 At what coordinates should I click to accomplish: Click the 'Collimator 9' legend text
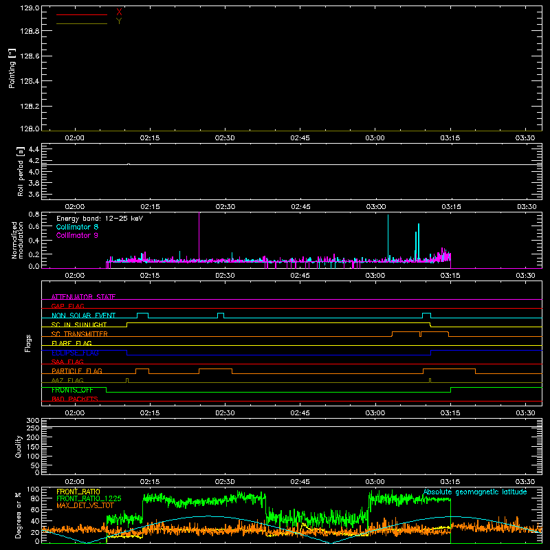click(77, 235)
